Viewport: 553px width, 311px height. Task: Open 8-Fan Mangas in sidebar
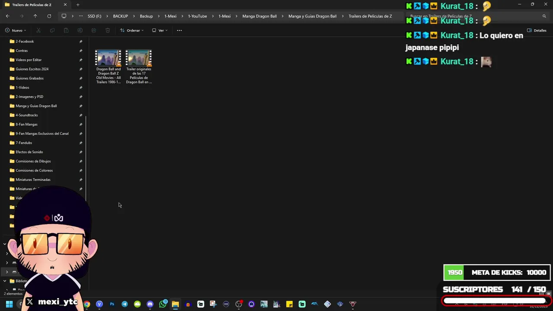[x=26, y=124]
